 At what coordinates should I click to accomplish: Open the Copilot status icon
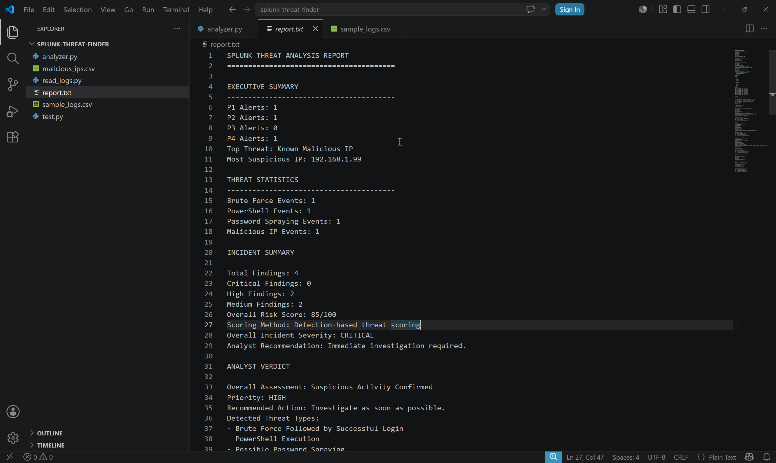(x=749, y=457)
